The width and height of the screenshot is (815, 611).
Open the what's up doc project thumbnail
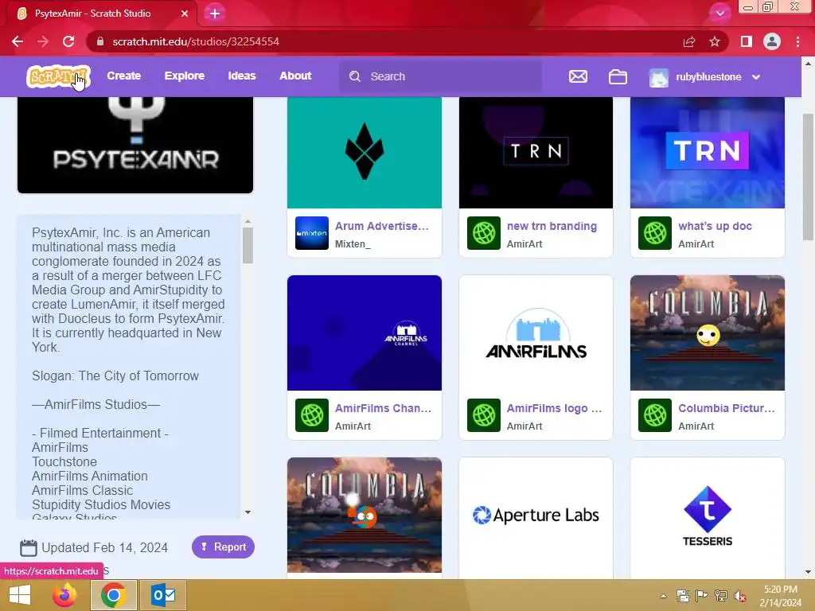(x=708, y=153)
